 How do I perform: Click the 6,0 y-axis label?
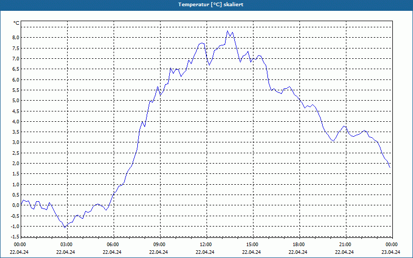(x=16, y=80)
